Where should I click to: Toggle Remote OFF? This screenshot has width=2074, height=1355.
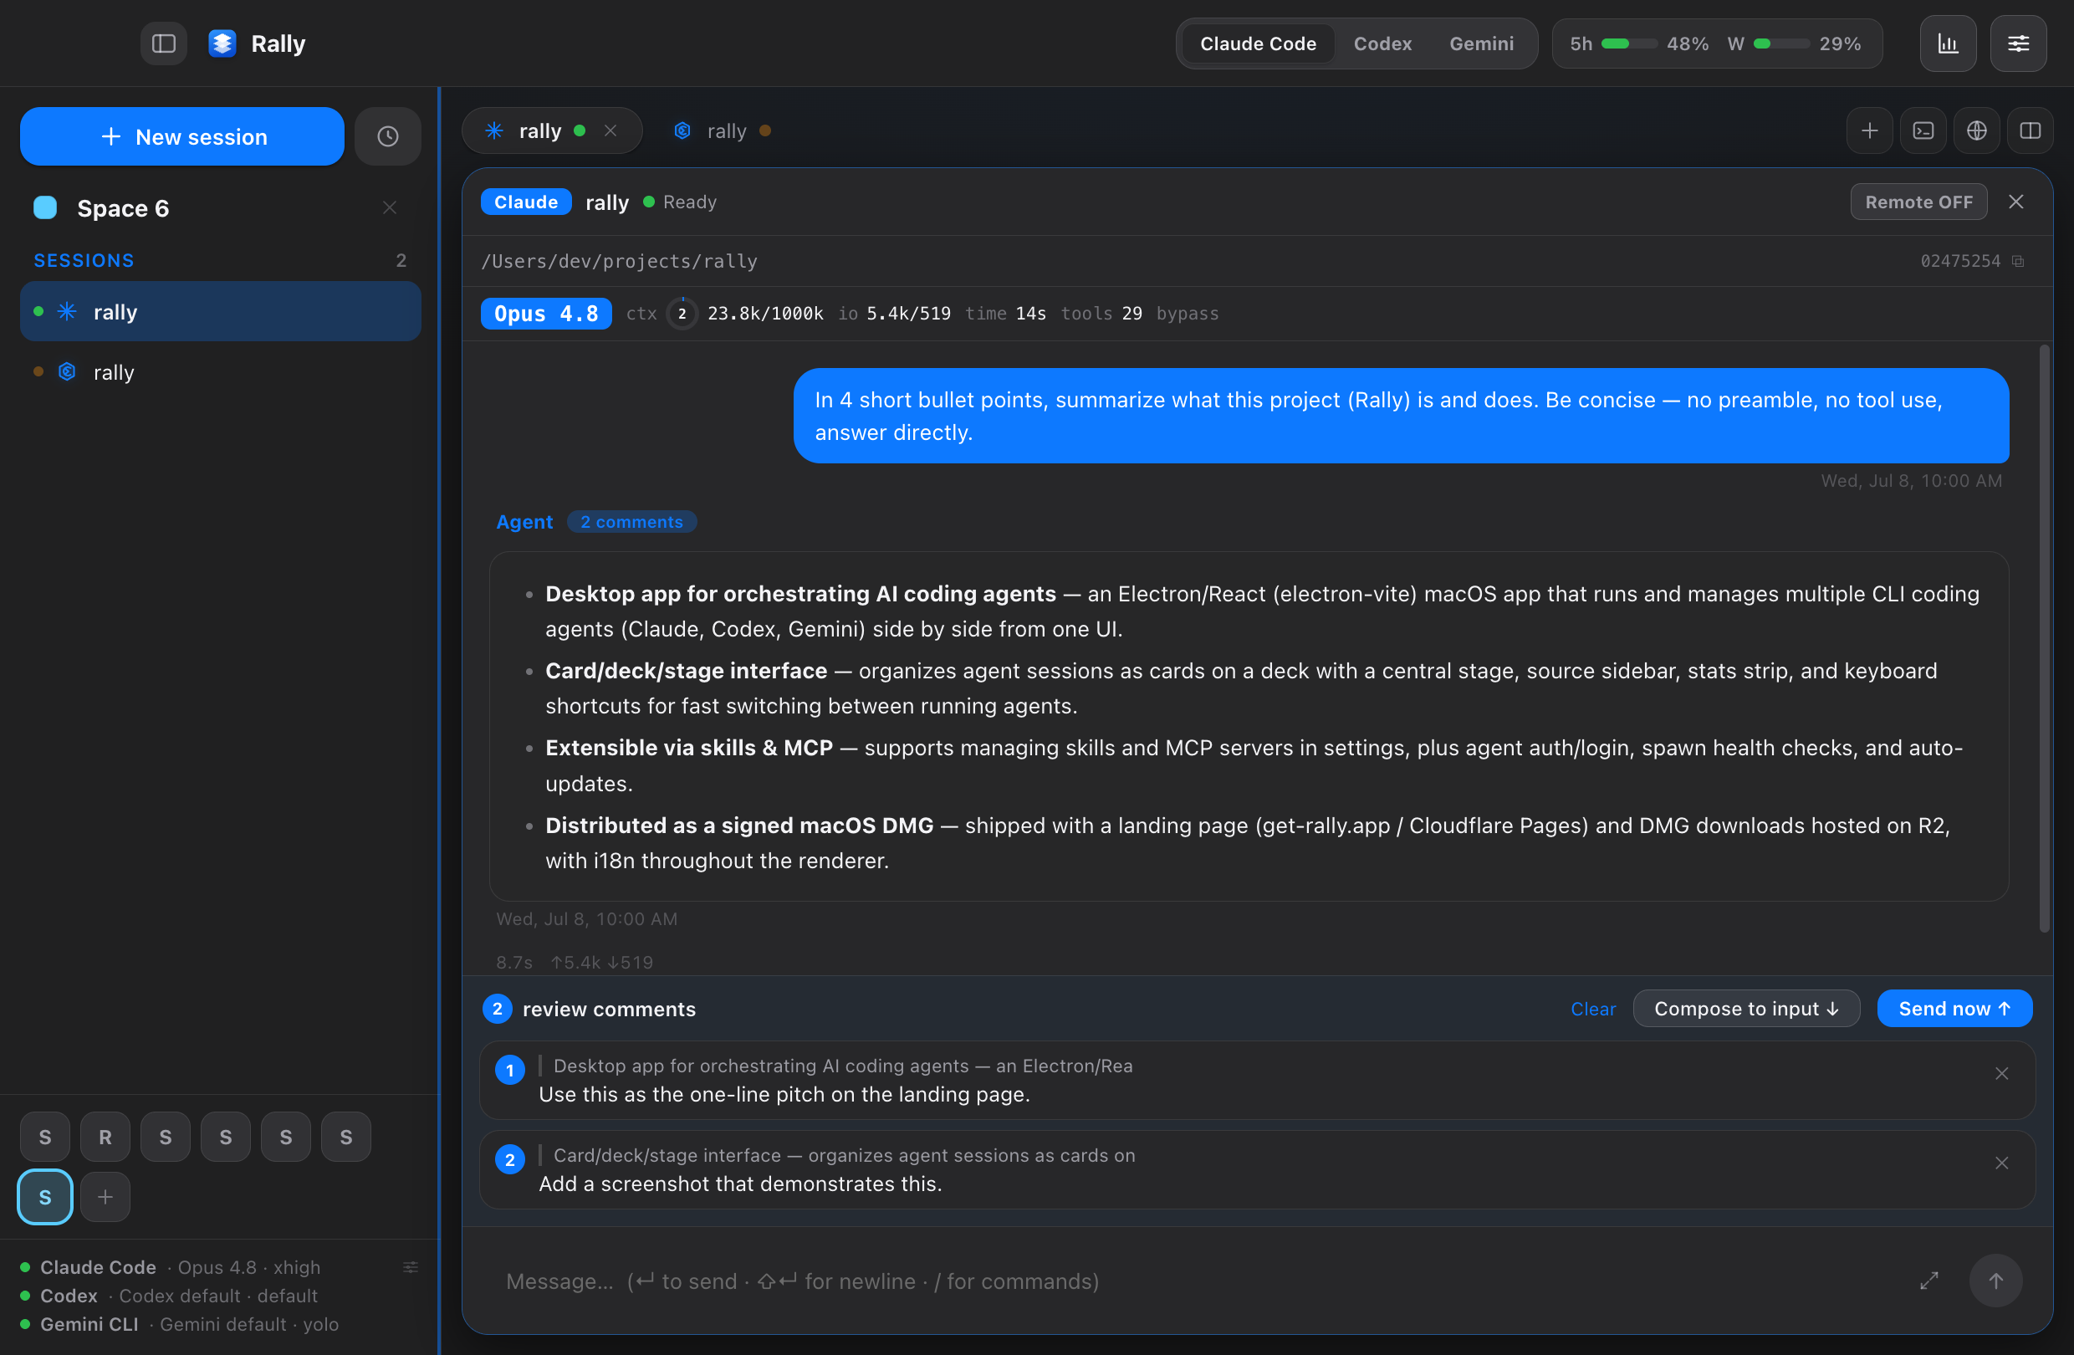1919,202
